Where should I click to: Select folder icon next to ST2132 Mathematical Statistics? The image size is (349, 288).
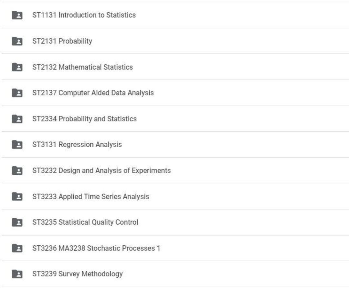click(17, 67)
